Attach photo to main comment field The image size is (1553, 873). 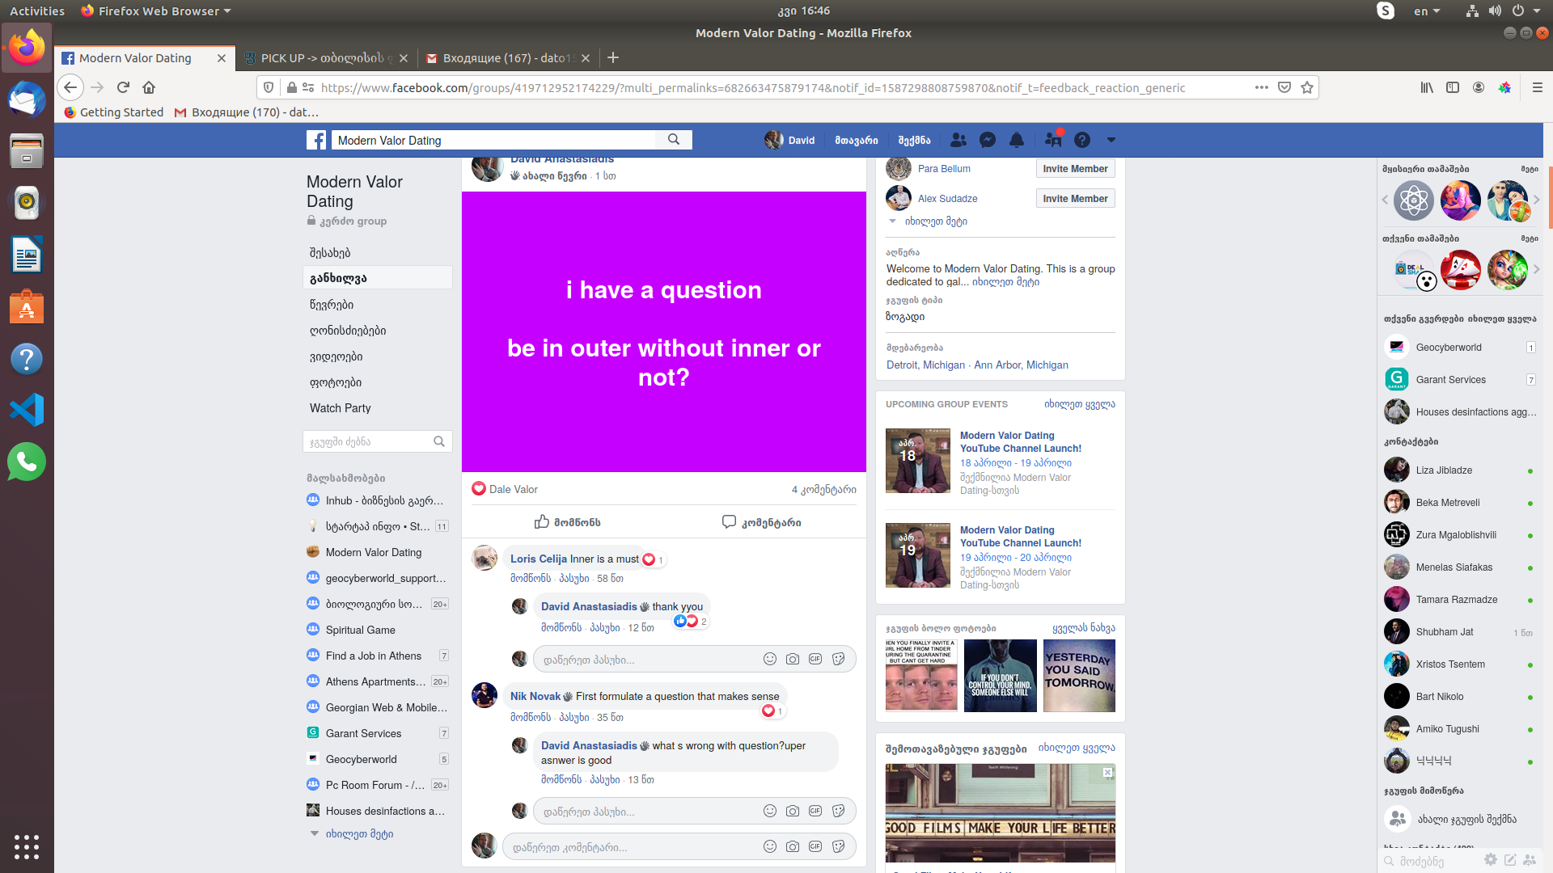click(x=793, y=846)
